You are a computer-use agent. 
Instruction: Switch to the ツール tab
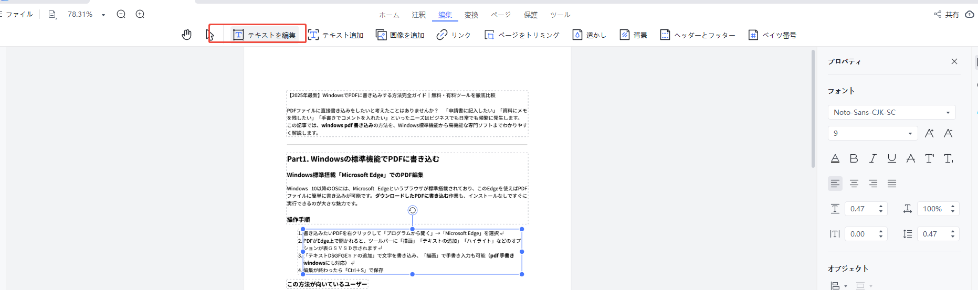[560, 15]
